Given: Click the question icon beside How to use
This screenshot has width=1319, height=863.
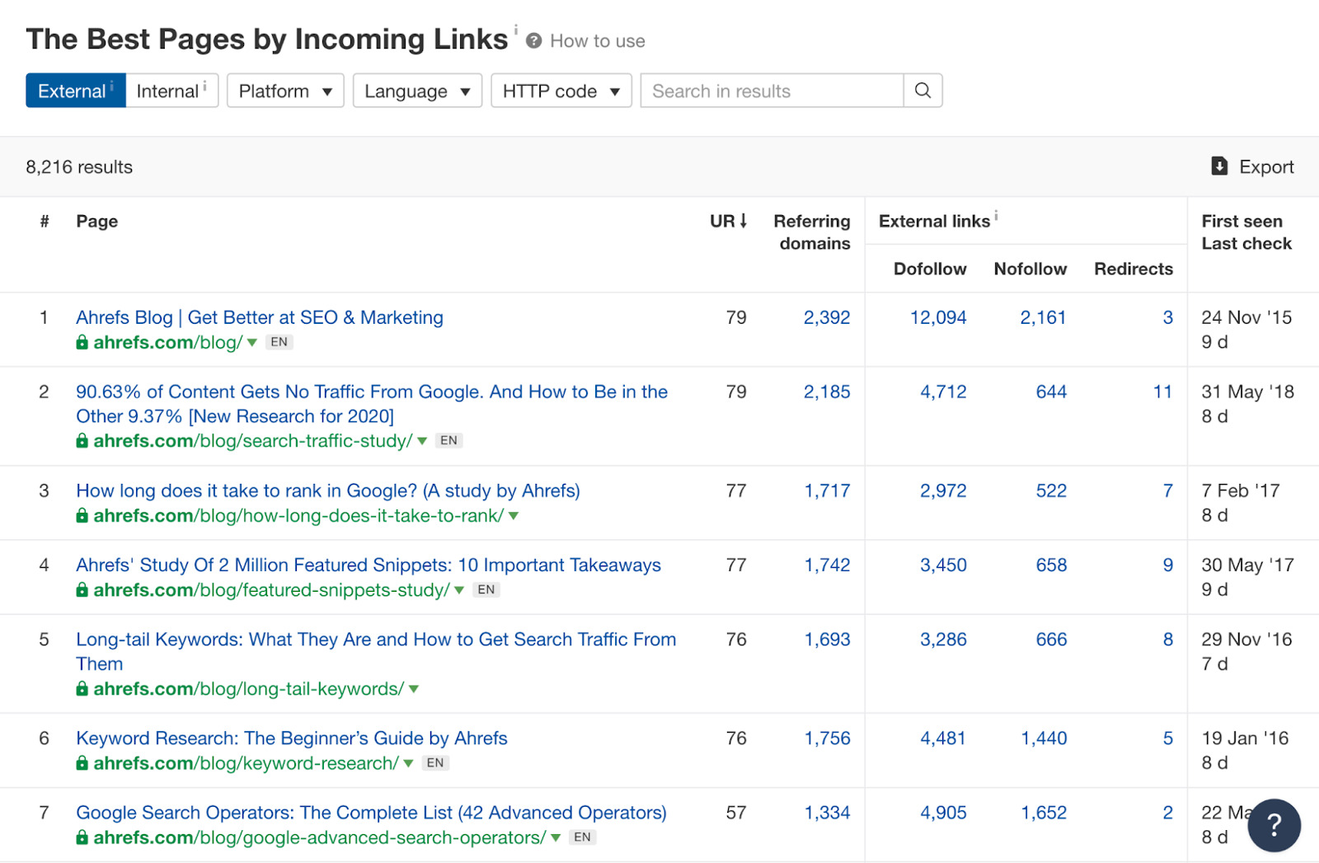Looking at the screenshot, I should pos(534,41).
